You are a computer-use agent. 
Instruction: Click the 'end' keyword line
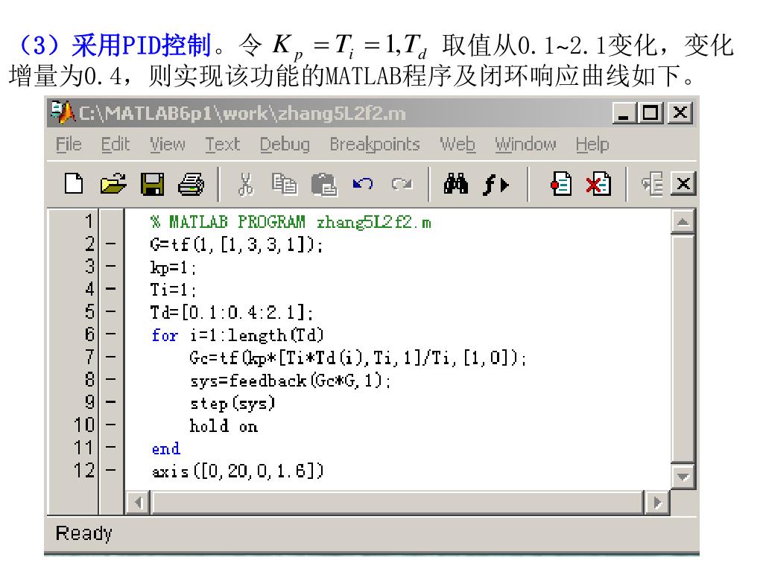(x=166, y=448)
